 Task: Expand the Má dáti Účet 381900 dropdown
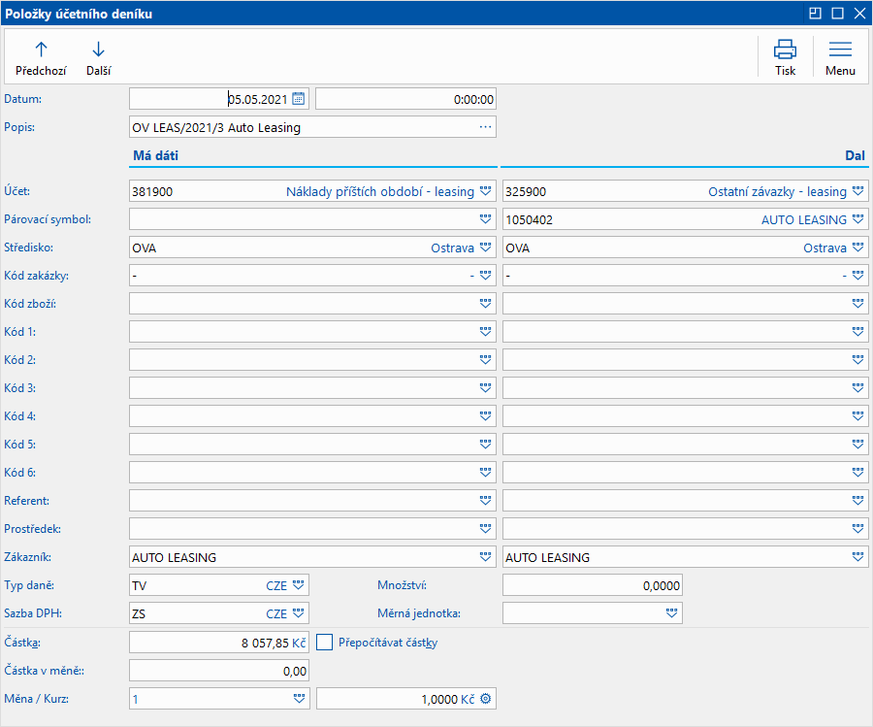click(x=486, y=191)
